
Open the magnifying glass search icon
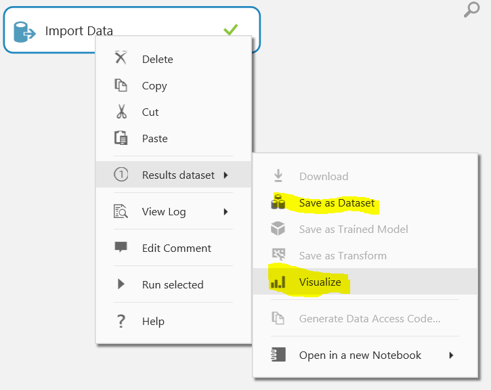coord(471,9)
